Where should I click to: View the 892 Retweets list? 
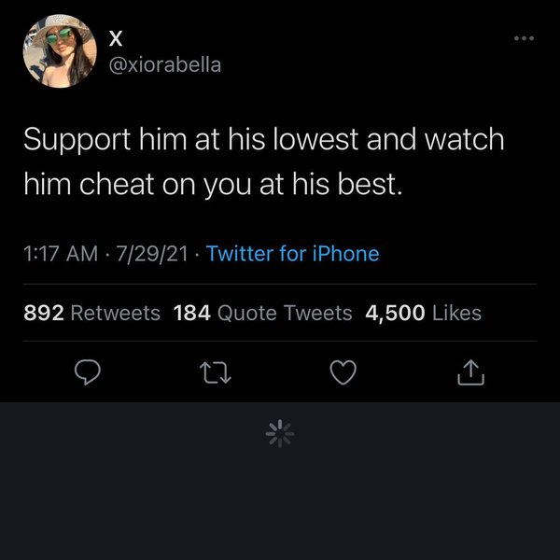point(91,313)
